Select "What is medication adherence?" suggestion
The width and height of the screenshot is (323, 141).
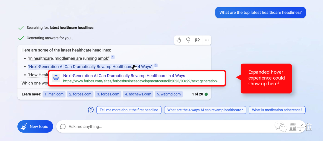tap(277, 110)
